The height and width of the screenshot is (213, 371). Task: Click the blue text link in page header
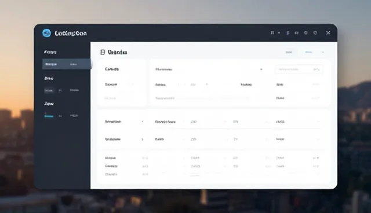pos(308,52)
